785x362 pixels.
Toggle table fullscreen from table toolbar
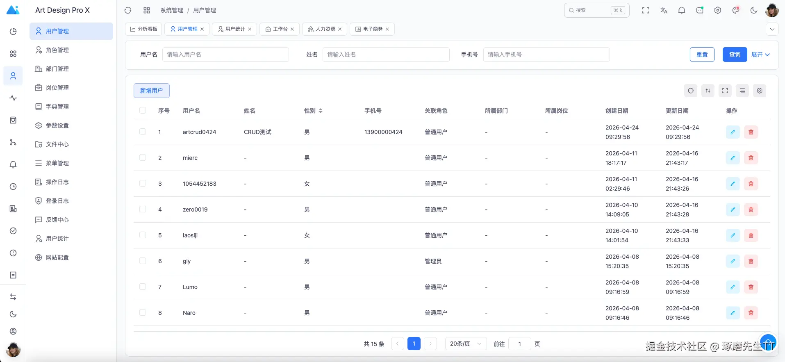[x=725, y=91]
